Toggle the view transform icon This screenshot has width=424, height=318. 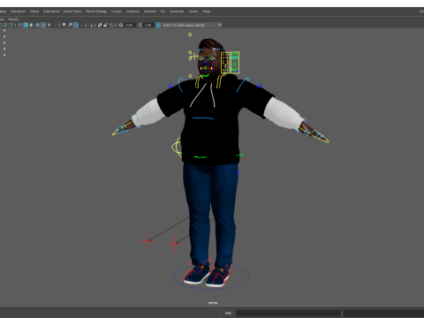click(158, 25)
